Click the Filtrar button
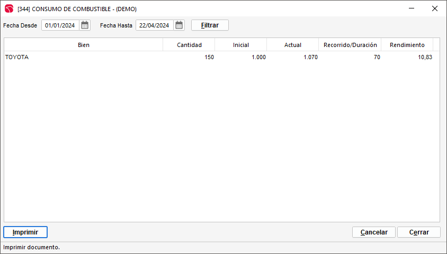 pos(210,25)
